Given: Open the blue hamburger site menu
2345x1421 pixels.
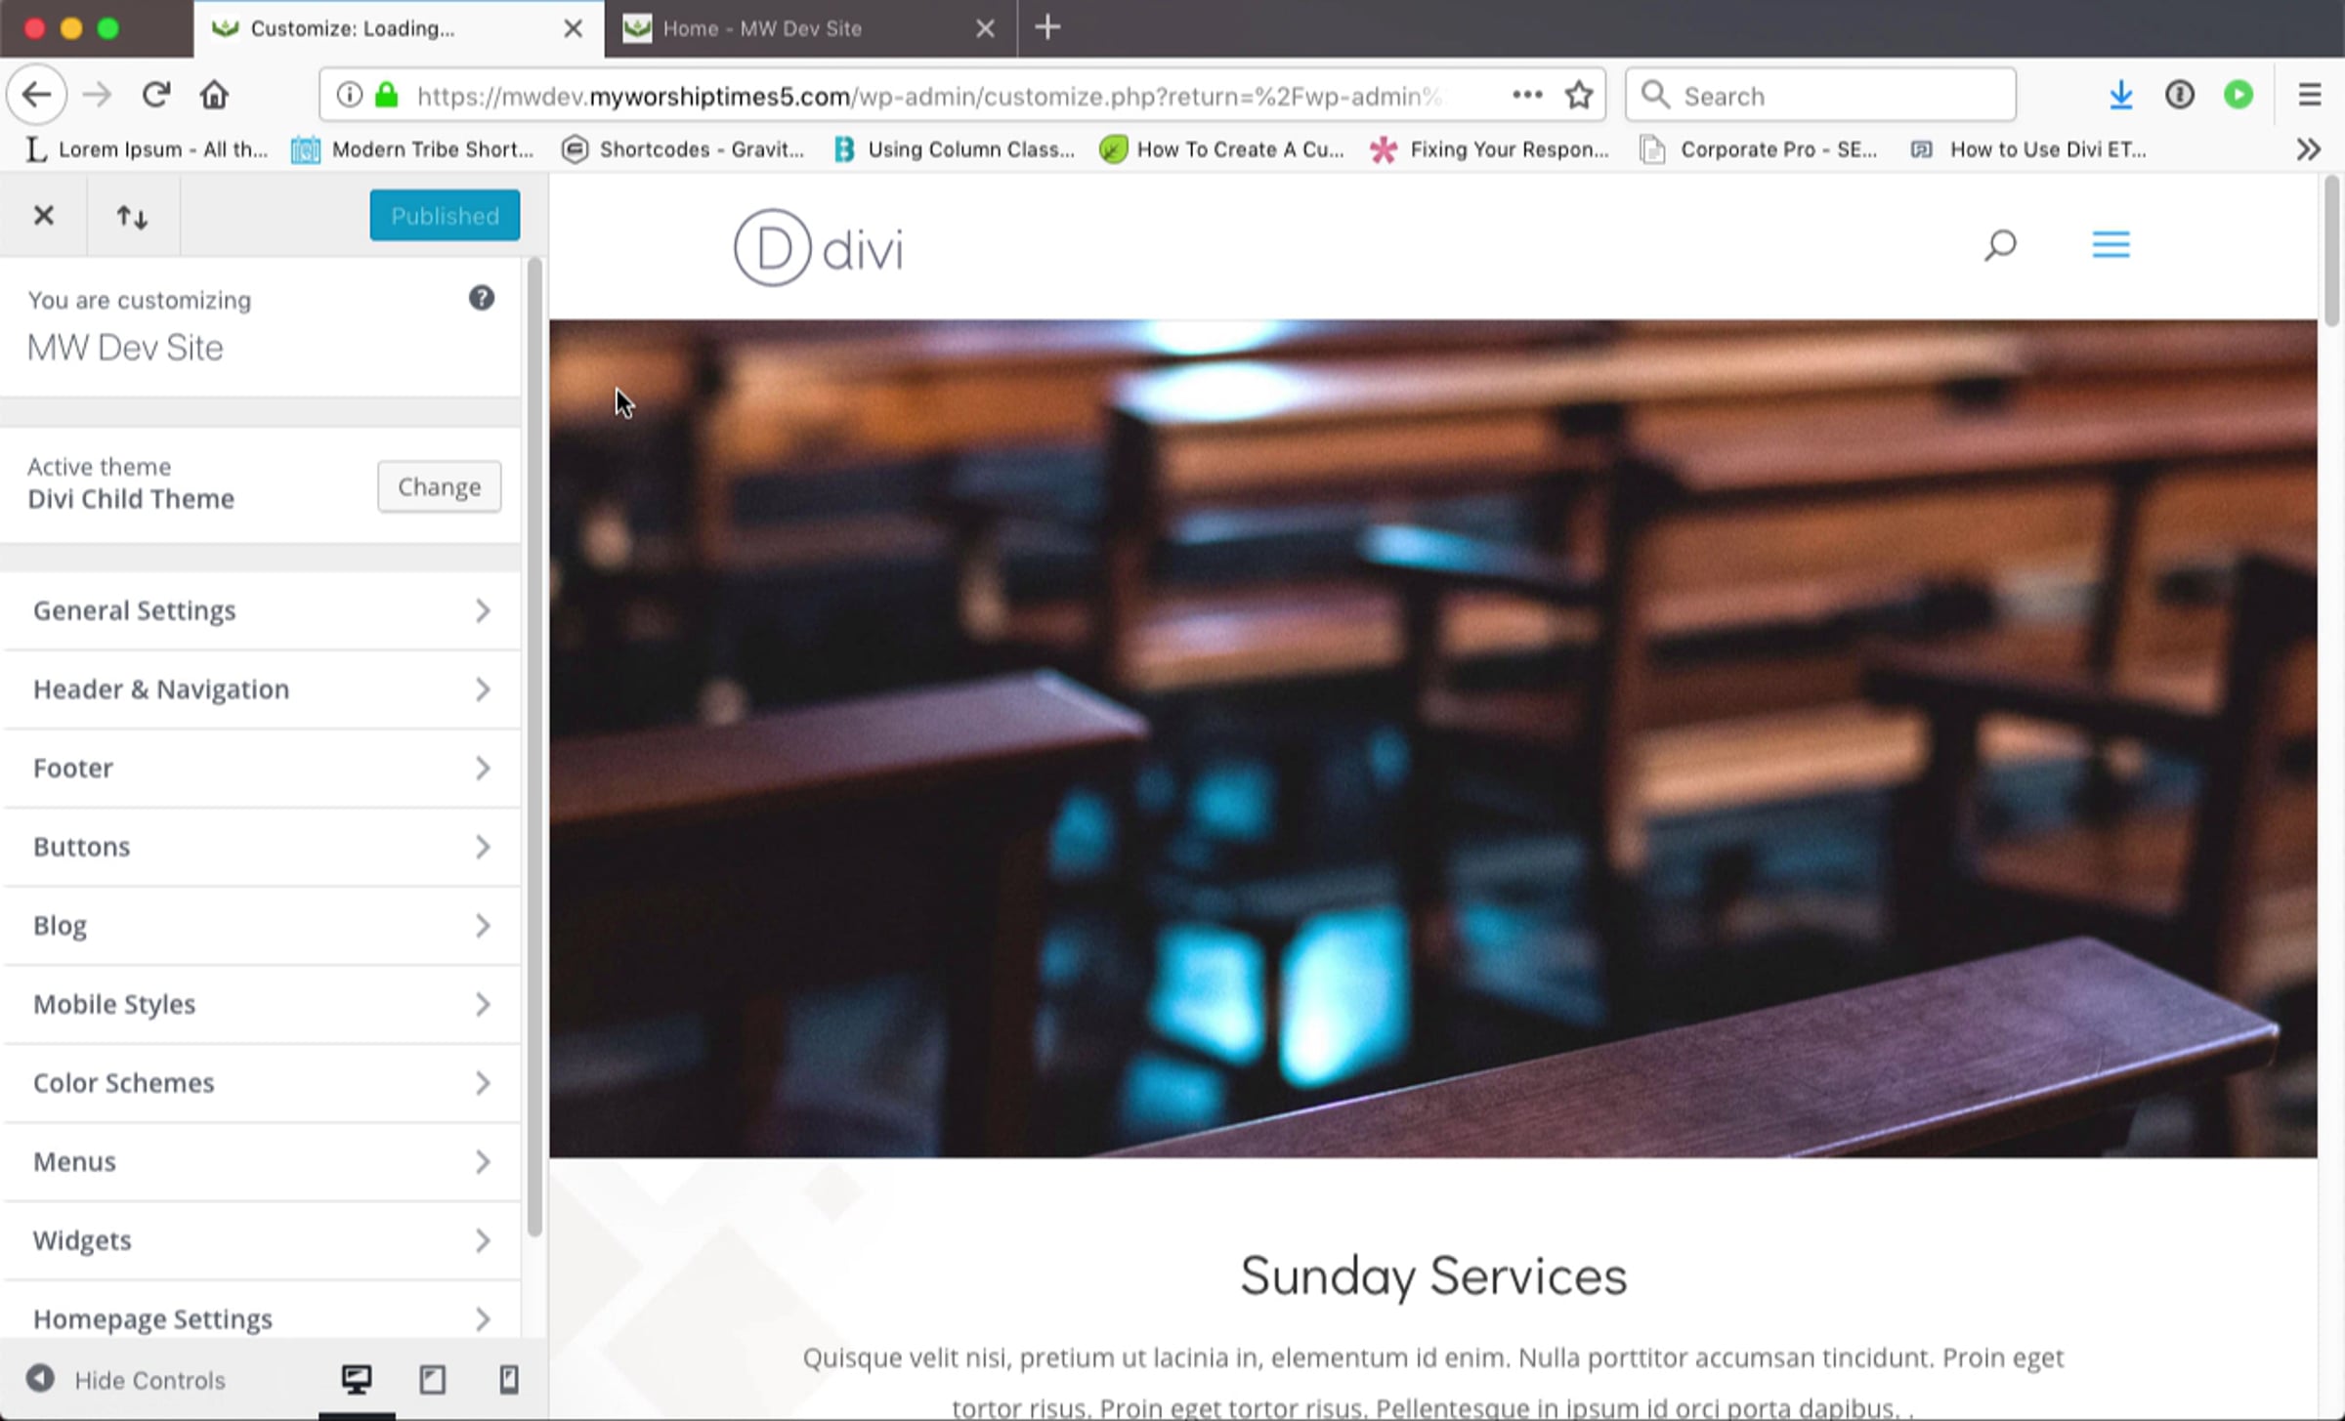Looking at the screenshot, I should [2110, 244].
